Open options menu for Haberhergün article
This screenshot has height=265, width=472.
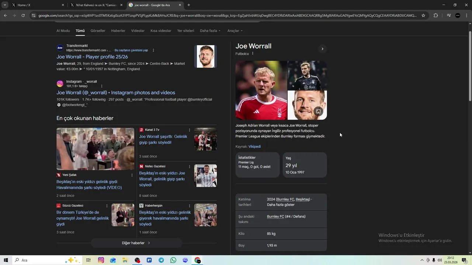coord(190,206)
